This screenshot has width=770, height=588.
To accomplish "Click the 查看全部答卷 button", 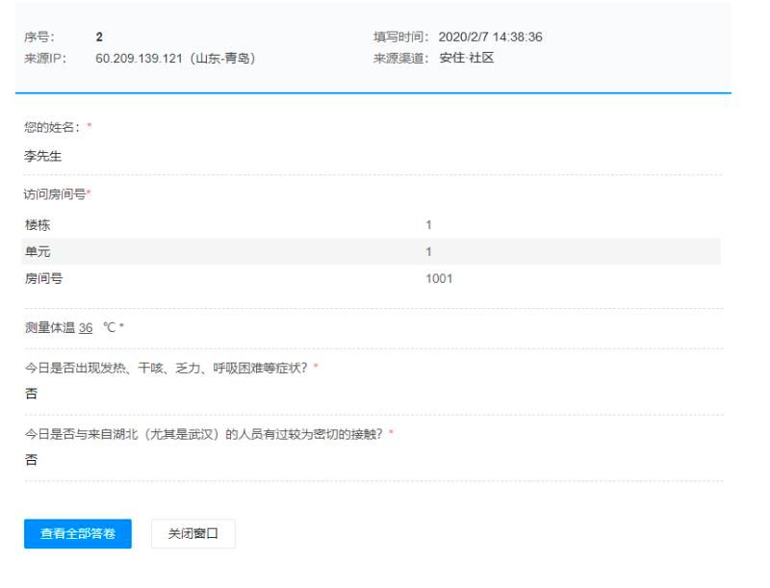I will 78,533.
